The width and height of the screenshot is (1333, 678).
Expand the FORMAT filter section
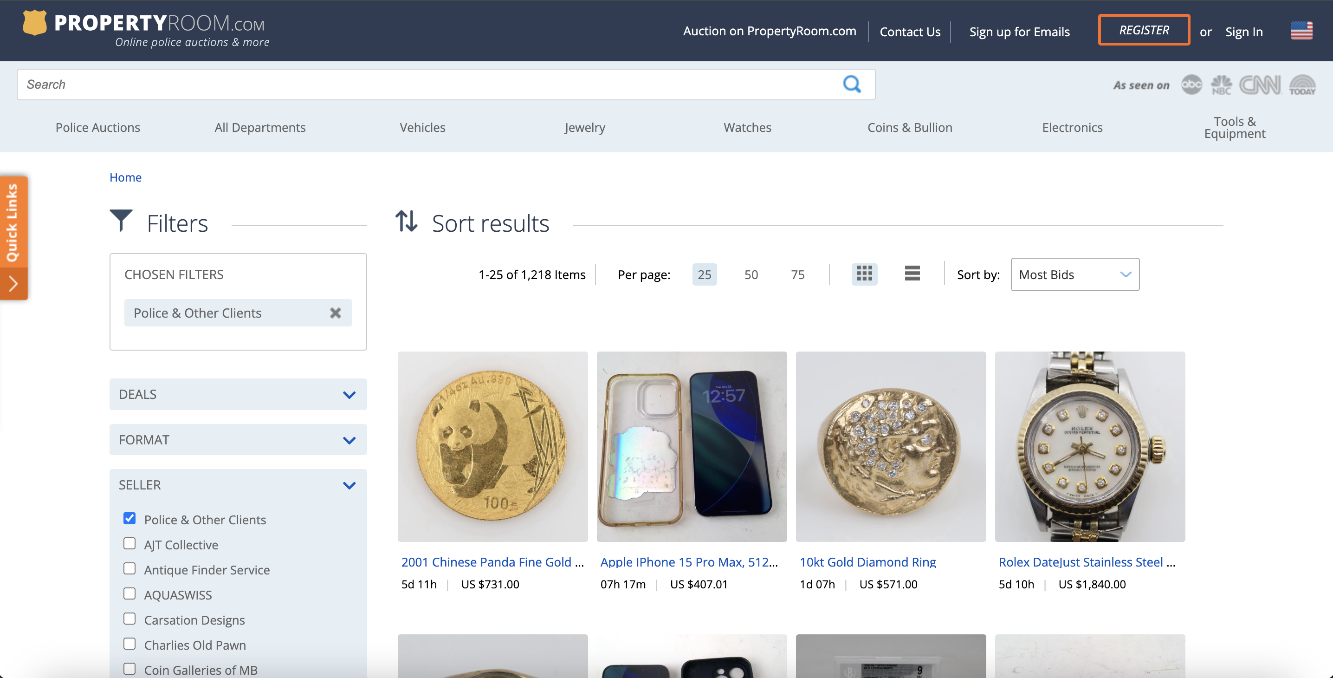click(238, 440)
